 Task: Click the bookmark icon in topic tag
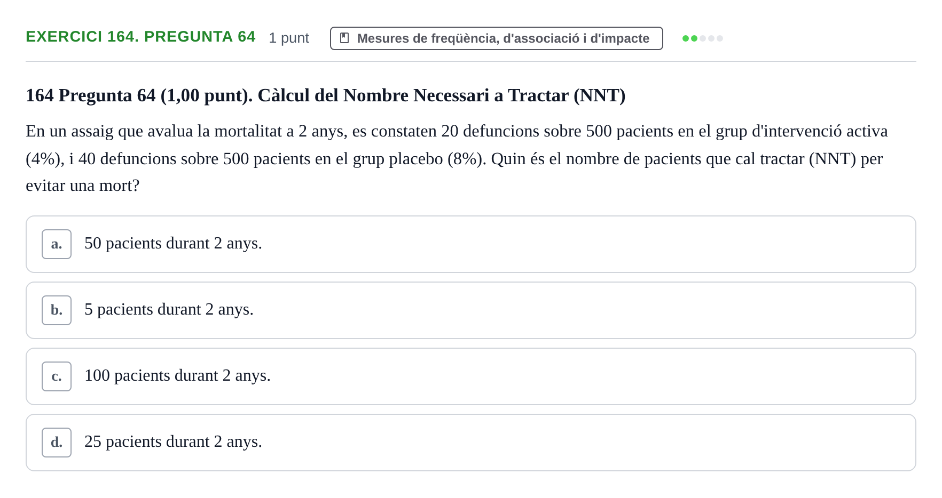click(x=344, y=38)
